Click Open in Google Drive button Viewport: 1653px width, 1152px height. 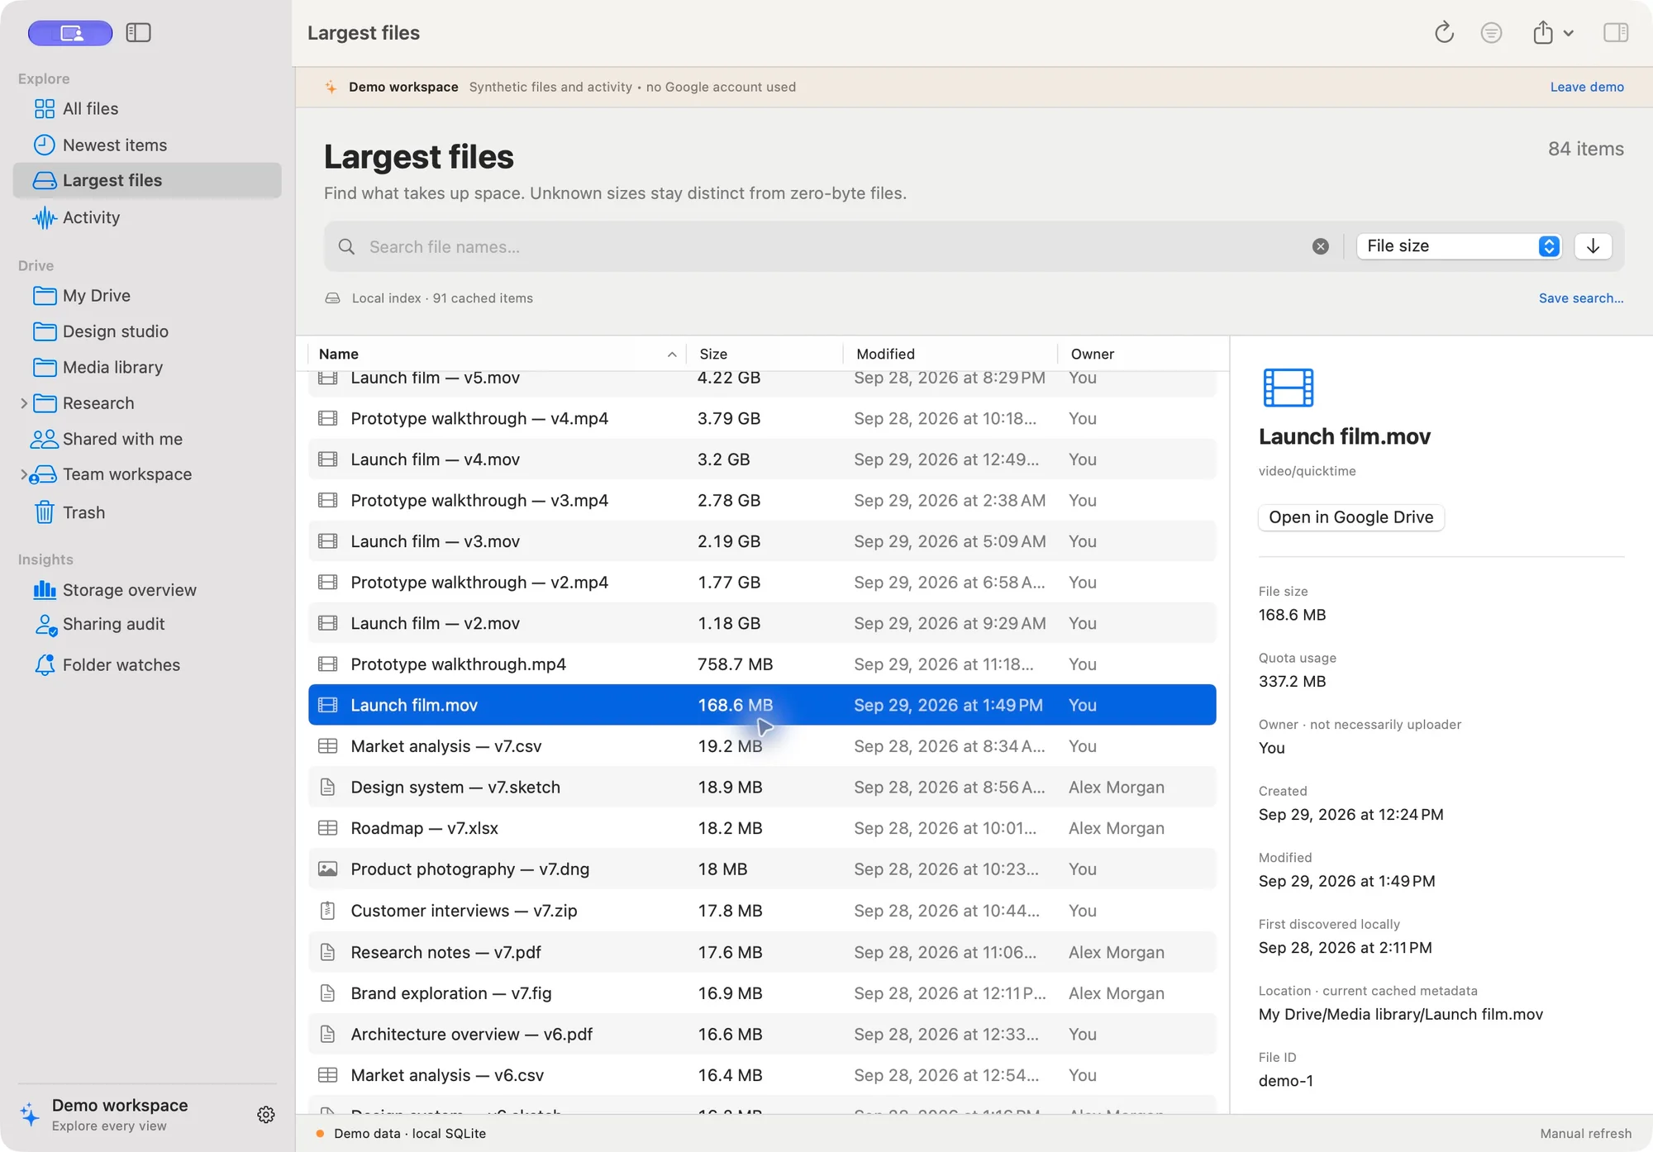click(1351, 517)
